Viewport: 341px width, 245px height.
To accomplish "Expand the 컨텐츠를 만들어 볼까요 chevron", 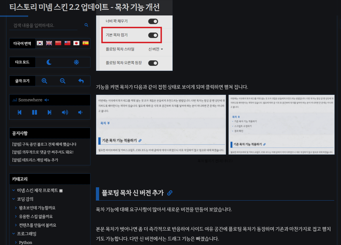I will (16, 225).
